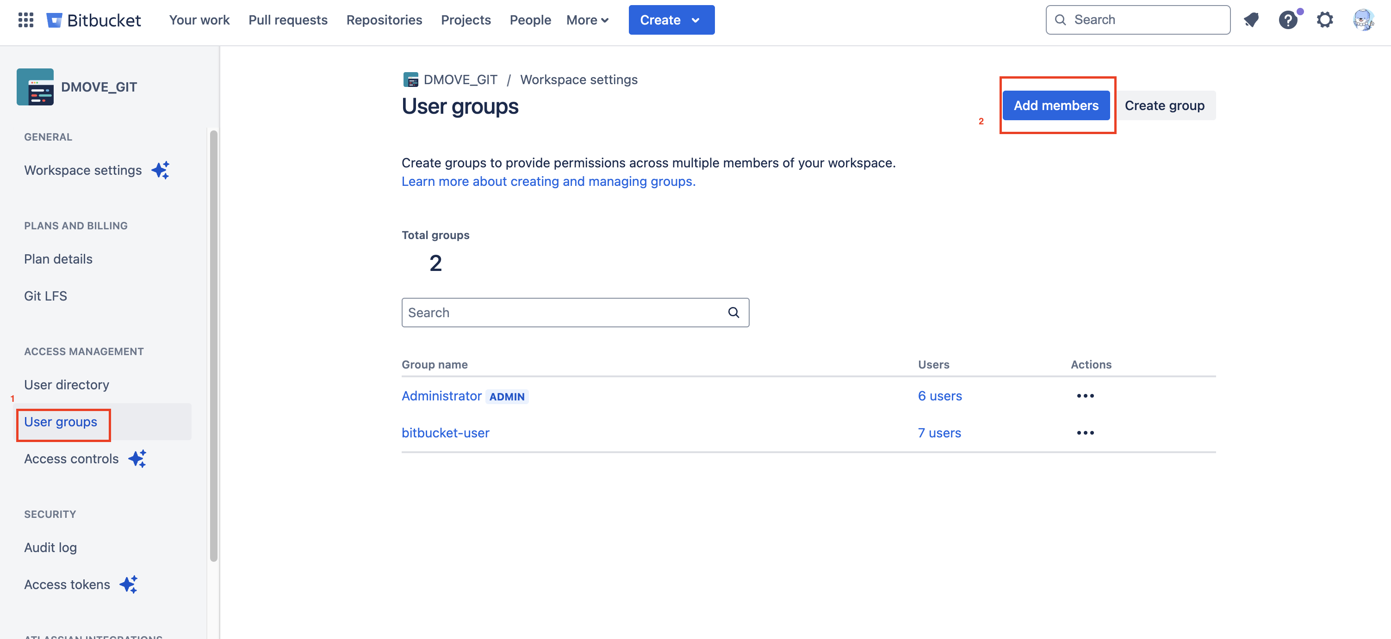Open actions menu for Administrator group
The width and height of the screenshot is (1391, 639).
point(1085,396)
